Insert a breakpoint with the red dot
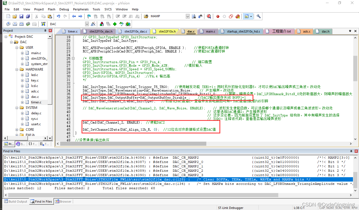359x210 pixels. click(218, 16)
